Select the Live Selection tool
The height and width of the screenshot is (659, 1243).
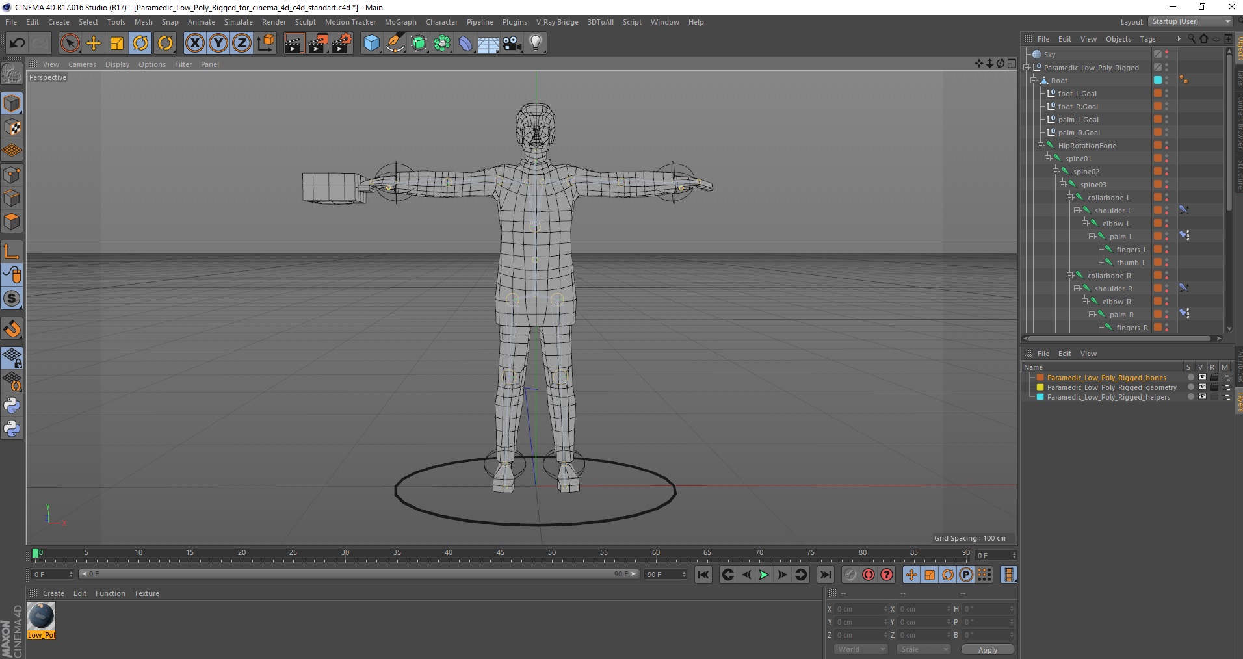coord(70,44)
